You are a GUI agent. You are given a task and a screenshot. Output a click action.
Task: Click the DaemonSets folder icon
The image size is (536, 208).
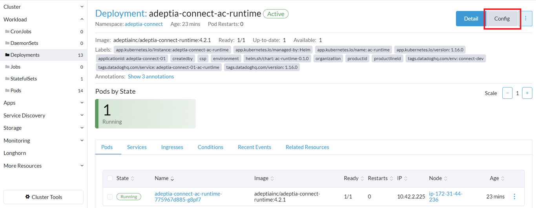pos(7,43)
